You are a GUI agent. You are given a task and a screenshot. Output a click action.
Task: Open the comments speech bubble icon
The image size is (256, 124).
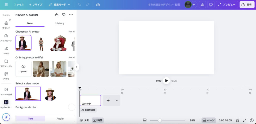211,5
